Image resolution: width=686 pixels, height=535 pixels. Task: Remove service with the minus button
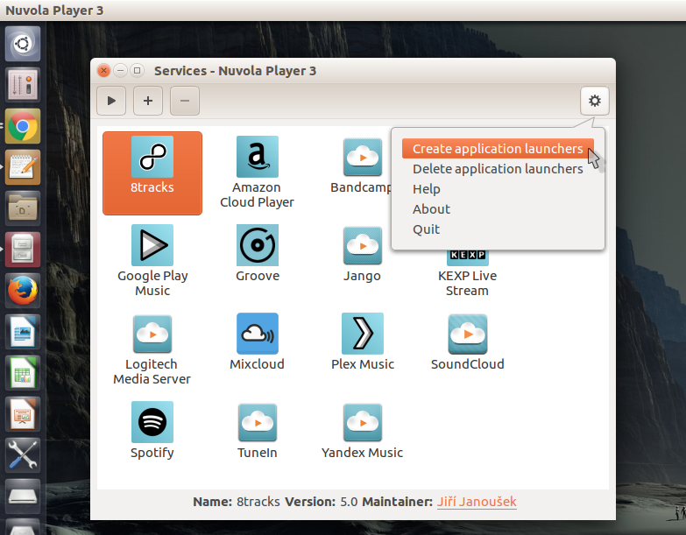[185, 101]
